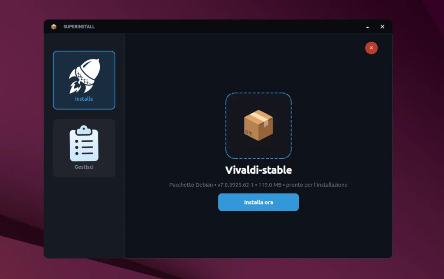The image size is (444, 279).
Task: Select the highlighted Installa panel card
Action: tap(84, 80)
